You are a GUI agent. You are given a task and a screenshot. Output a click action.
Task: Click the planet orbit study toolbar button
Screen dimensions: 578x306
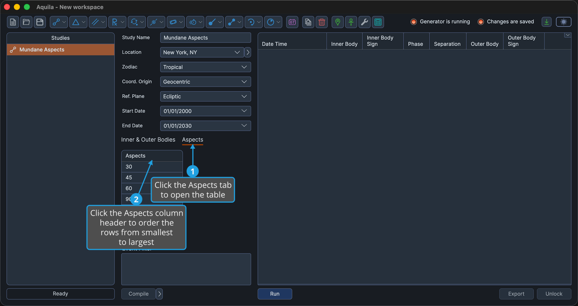pos(176,22)
